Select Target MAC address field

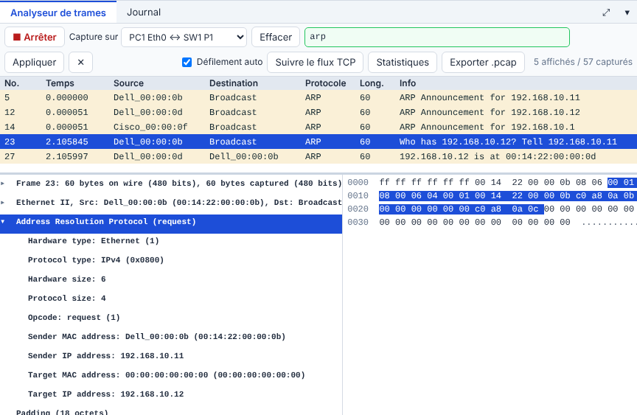point(167,374)
